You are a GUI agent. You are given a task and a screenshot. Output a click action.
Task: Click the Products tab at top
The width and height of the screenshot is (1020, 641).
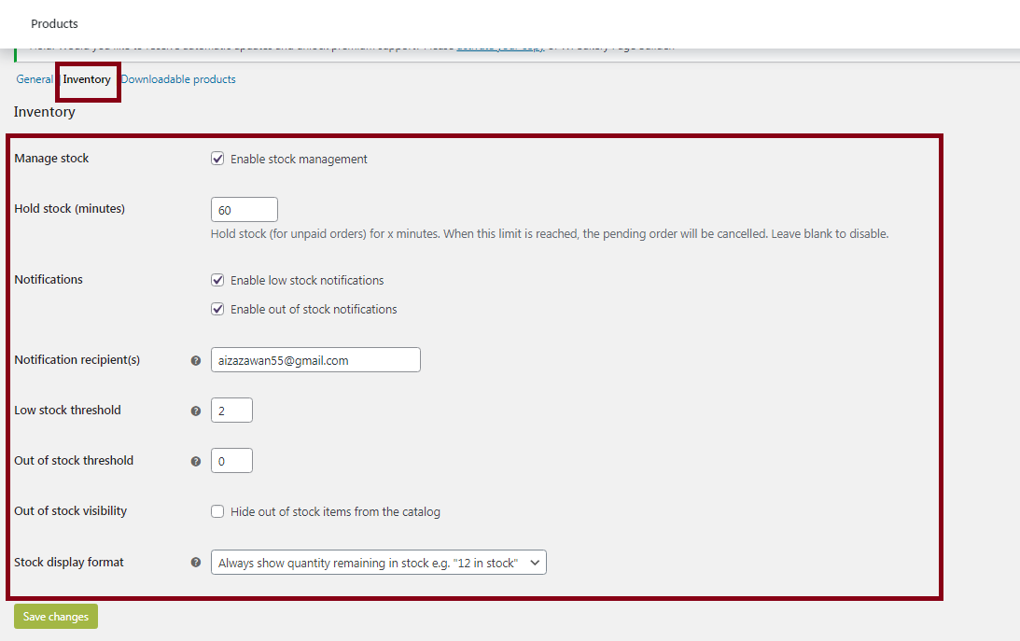pos(54,23)
